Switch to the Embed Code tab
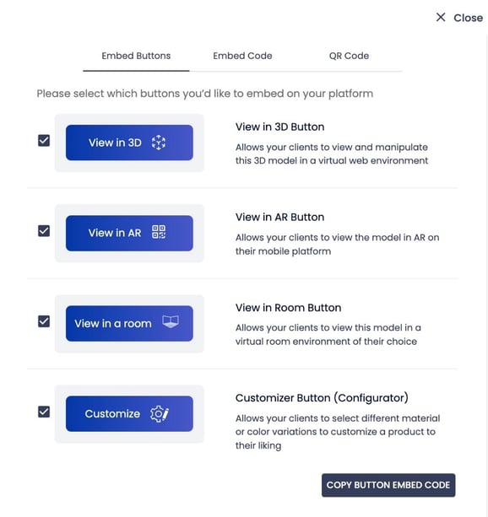488x517 pixels. tap(242, 56)
